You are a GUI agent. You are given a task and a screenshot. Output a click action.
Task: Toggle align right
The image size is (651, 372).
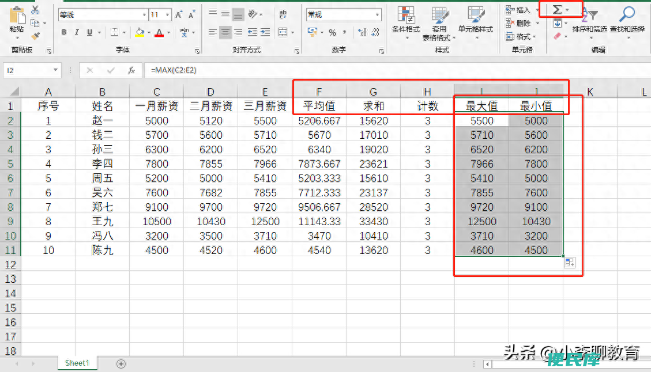click(238, 32)
